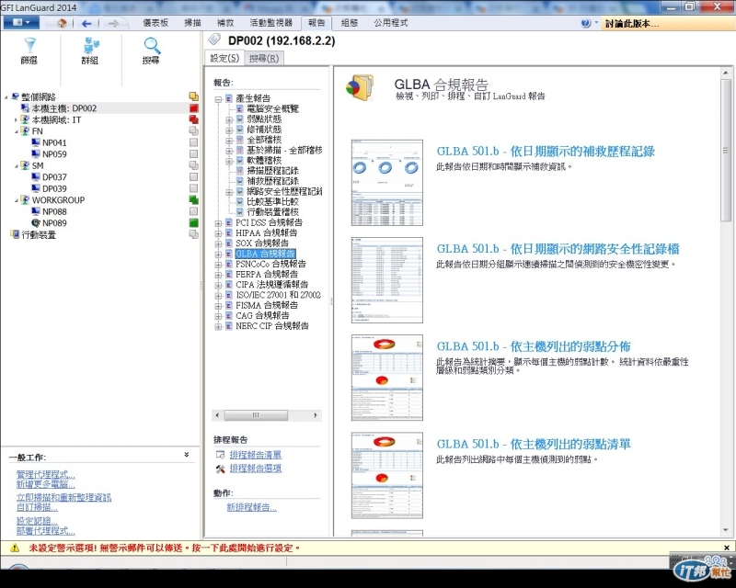This screenshot has height=588, width=736.
Task: Click 立即掃描和重新整理資訊 link
Action: coord(63,497)
